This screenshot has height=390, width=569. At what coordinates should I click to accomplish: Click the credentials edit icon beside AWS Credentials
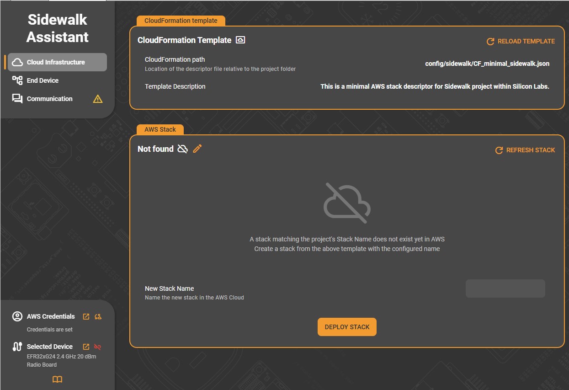click(x=97, y=316)
